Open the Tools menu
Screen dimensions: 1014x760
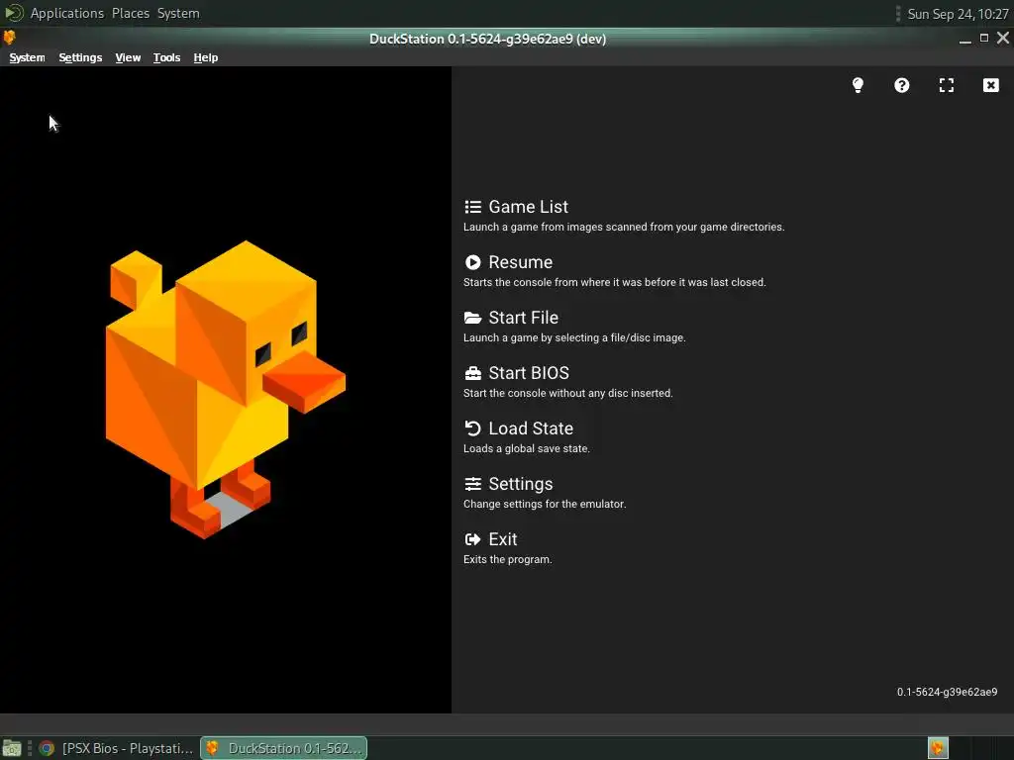click(x=166, y=57)
